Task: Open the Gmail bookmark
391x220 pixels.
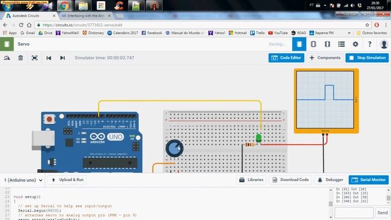Action: click(27, 33)
